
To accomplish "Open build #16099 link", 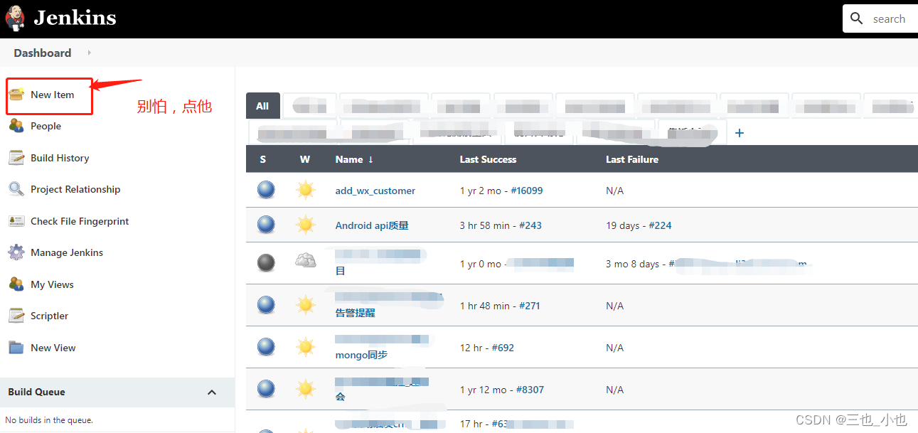I will [527, 191].
